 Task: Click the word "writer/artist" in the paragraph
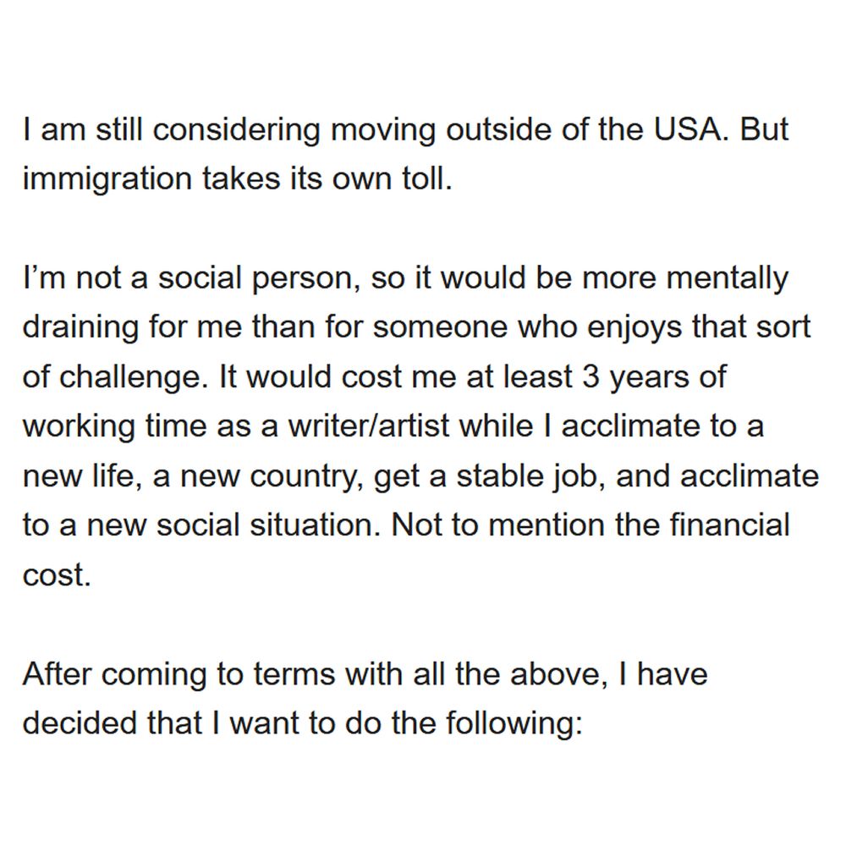[369, 426]
